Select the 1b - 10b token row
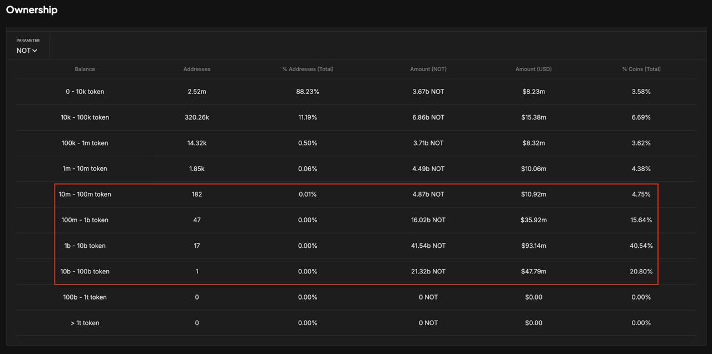This screenshot has height=354, width=712. point(85,246)
